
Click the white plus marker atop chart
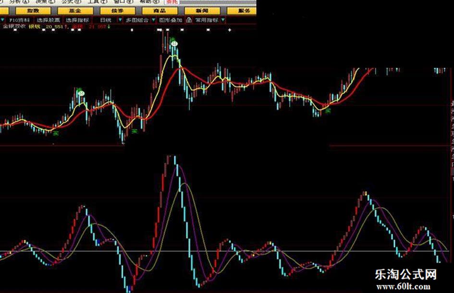pos(230,30)
